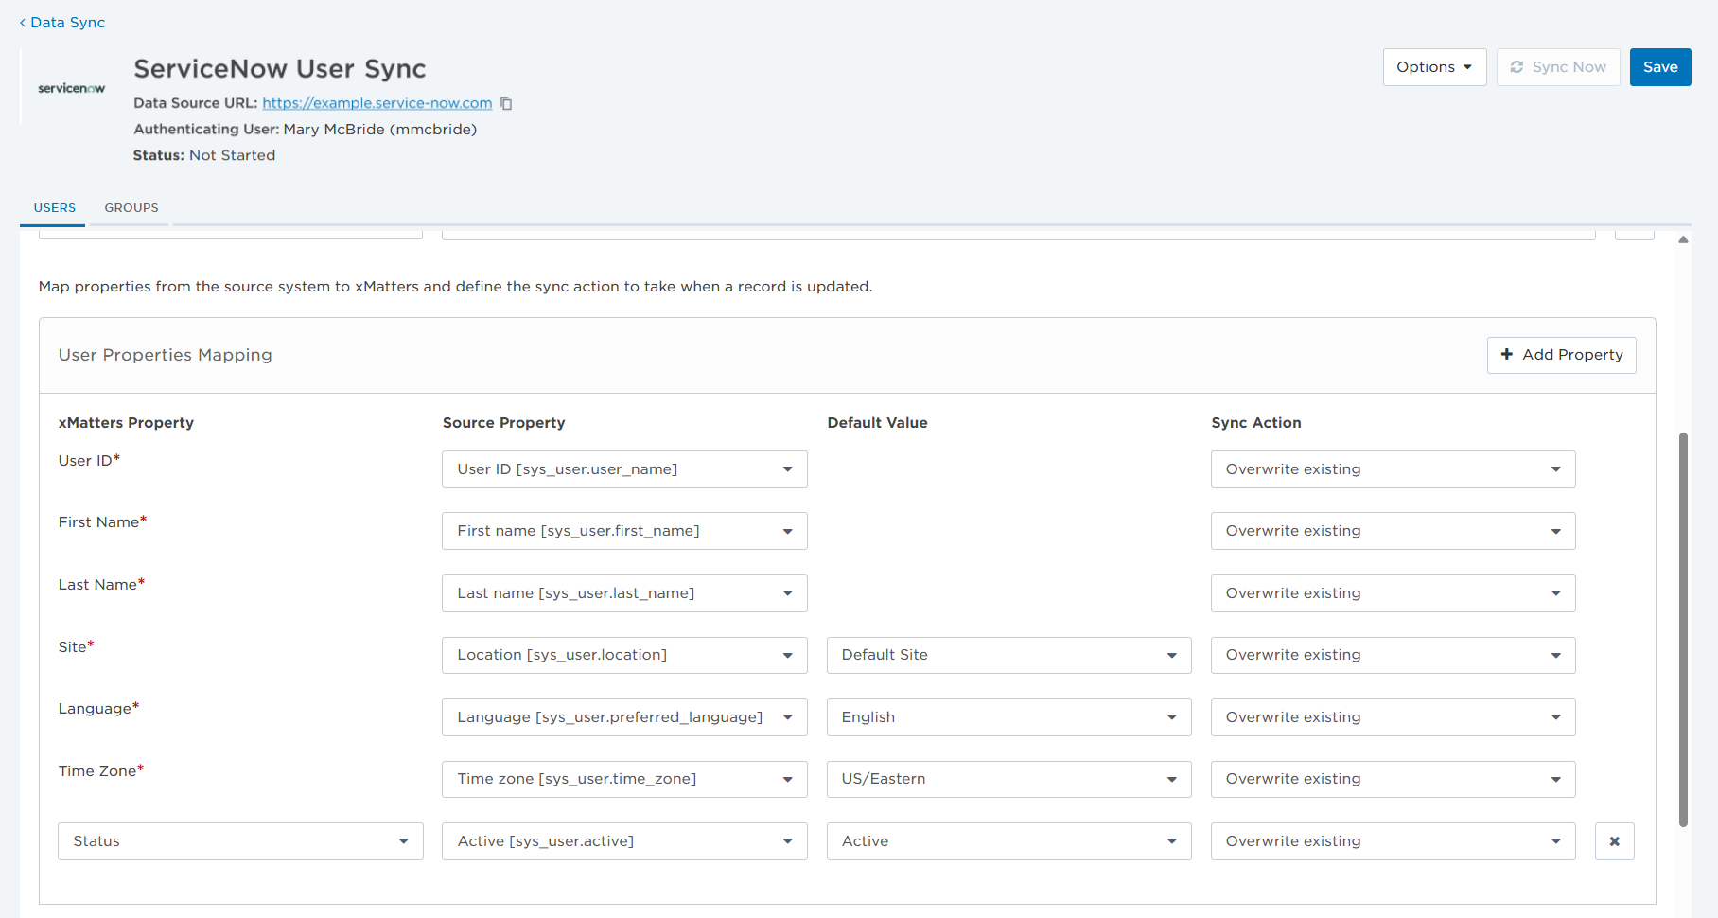Open the Active default value dropdown

1008,841
